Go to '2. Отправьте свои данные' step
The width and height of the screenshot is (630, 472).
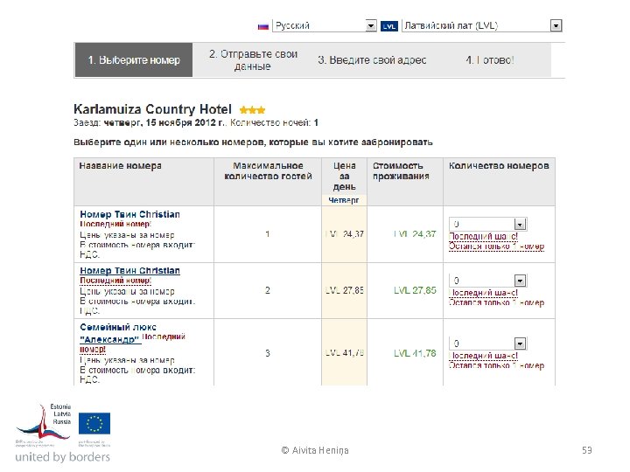pos(253,60)
